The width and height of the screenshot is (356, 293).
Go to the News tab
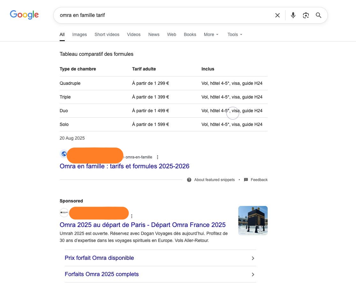154,34
